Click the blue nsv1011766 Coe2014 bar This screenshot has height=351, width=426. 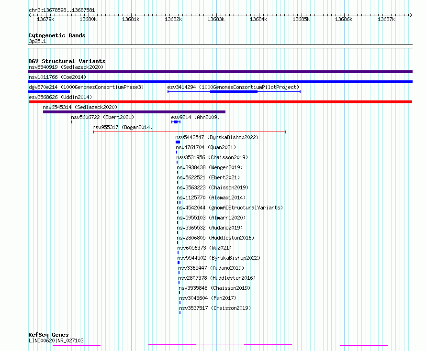(220, 82)
